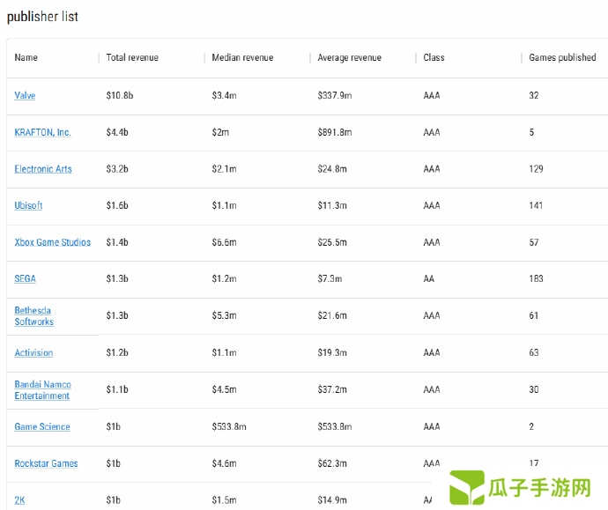The image size is (608, 510).
Task: Select 2K's median revenue $1.5m
Action: pos(224,500)
